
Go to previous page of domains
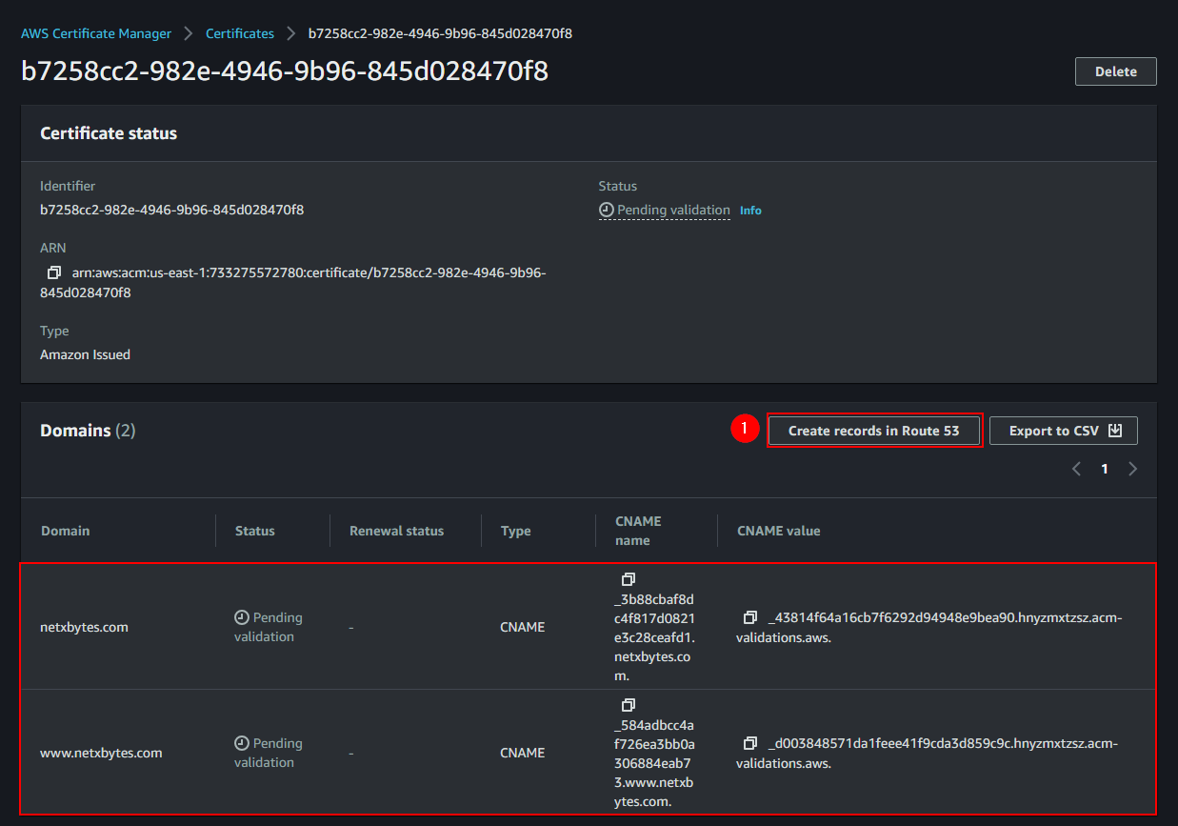[1076, 469]
